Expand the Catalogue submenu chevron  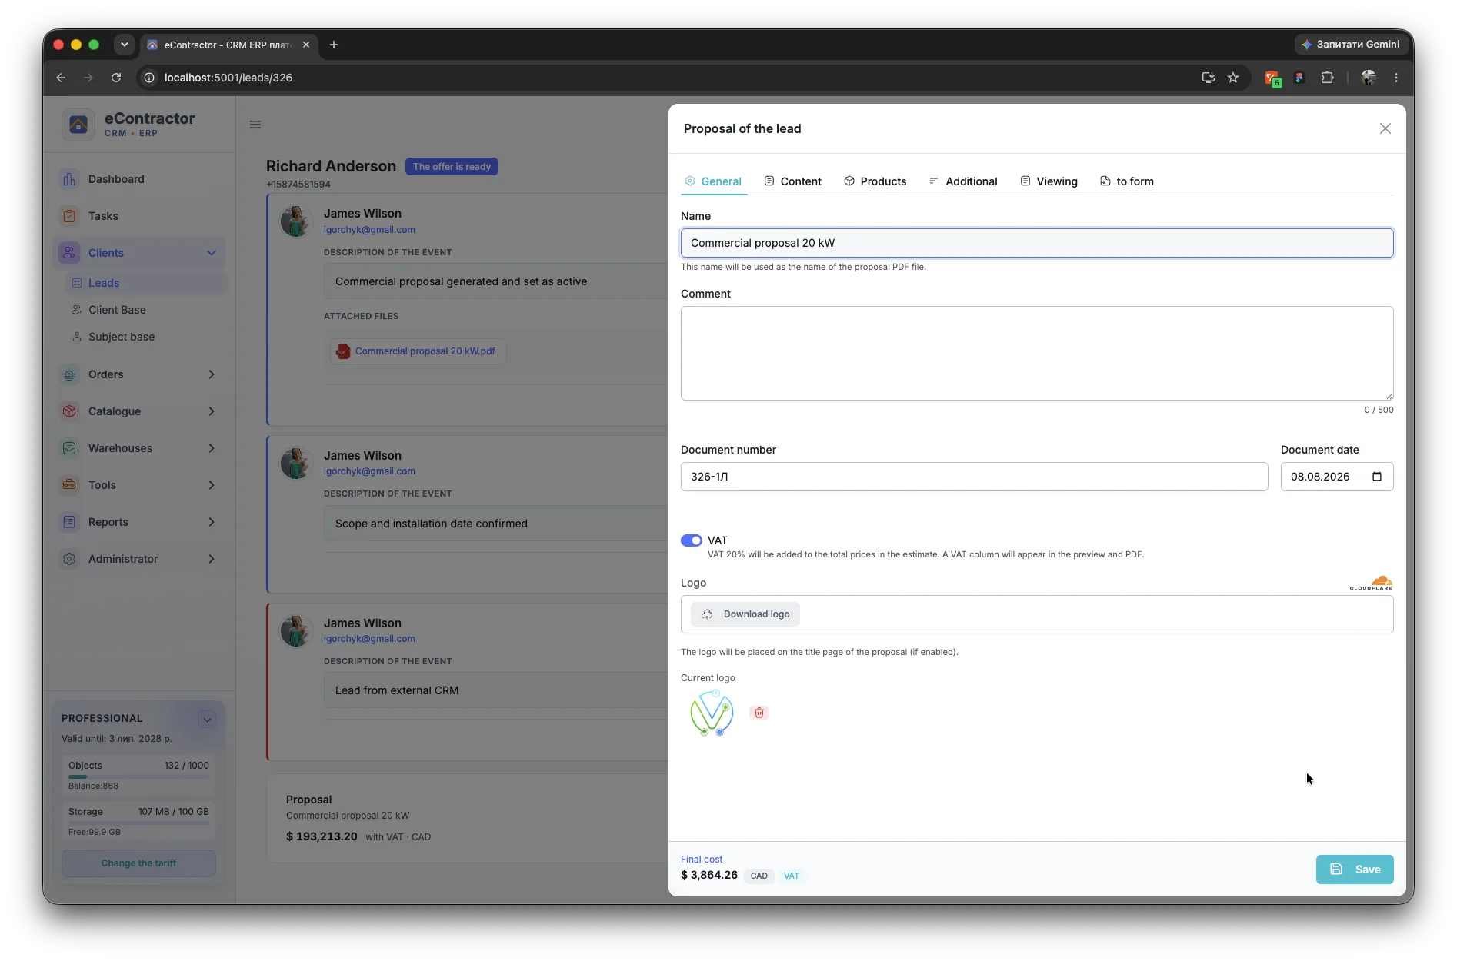click(212, 411)
